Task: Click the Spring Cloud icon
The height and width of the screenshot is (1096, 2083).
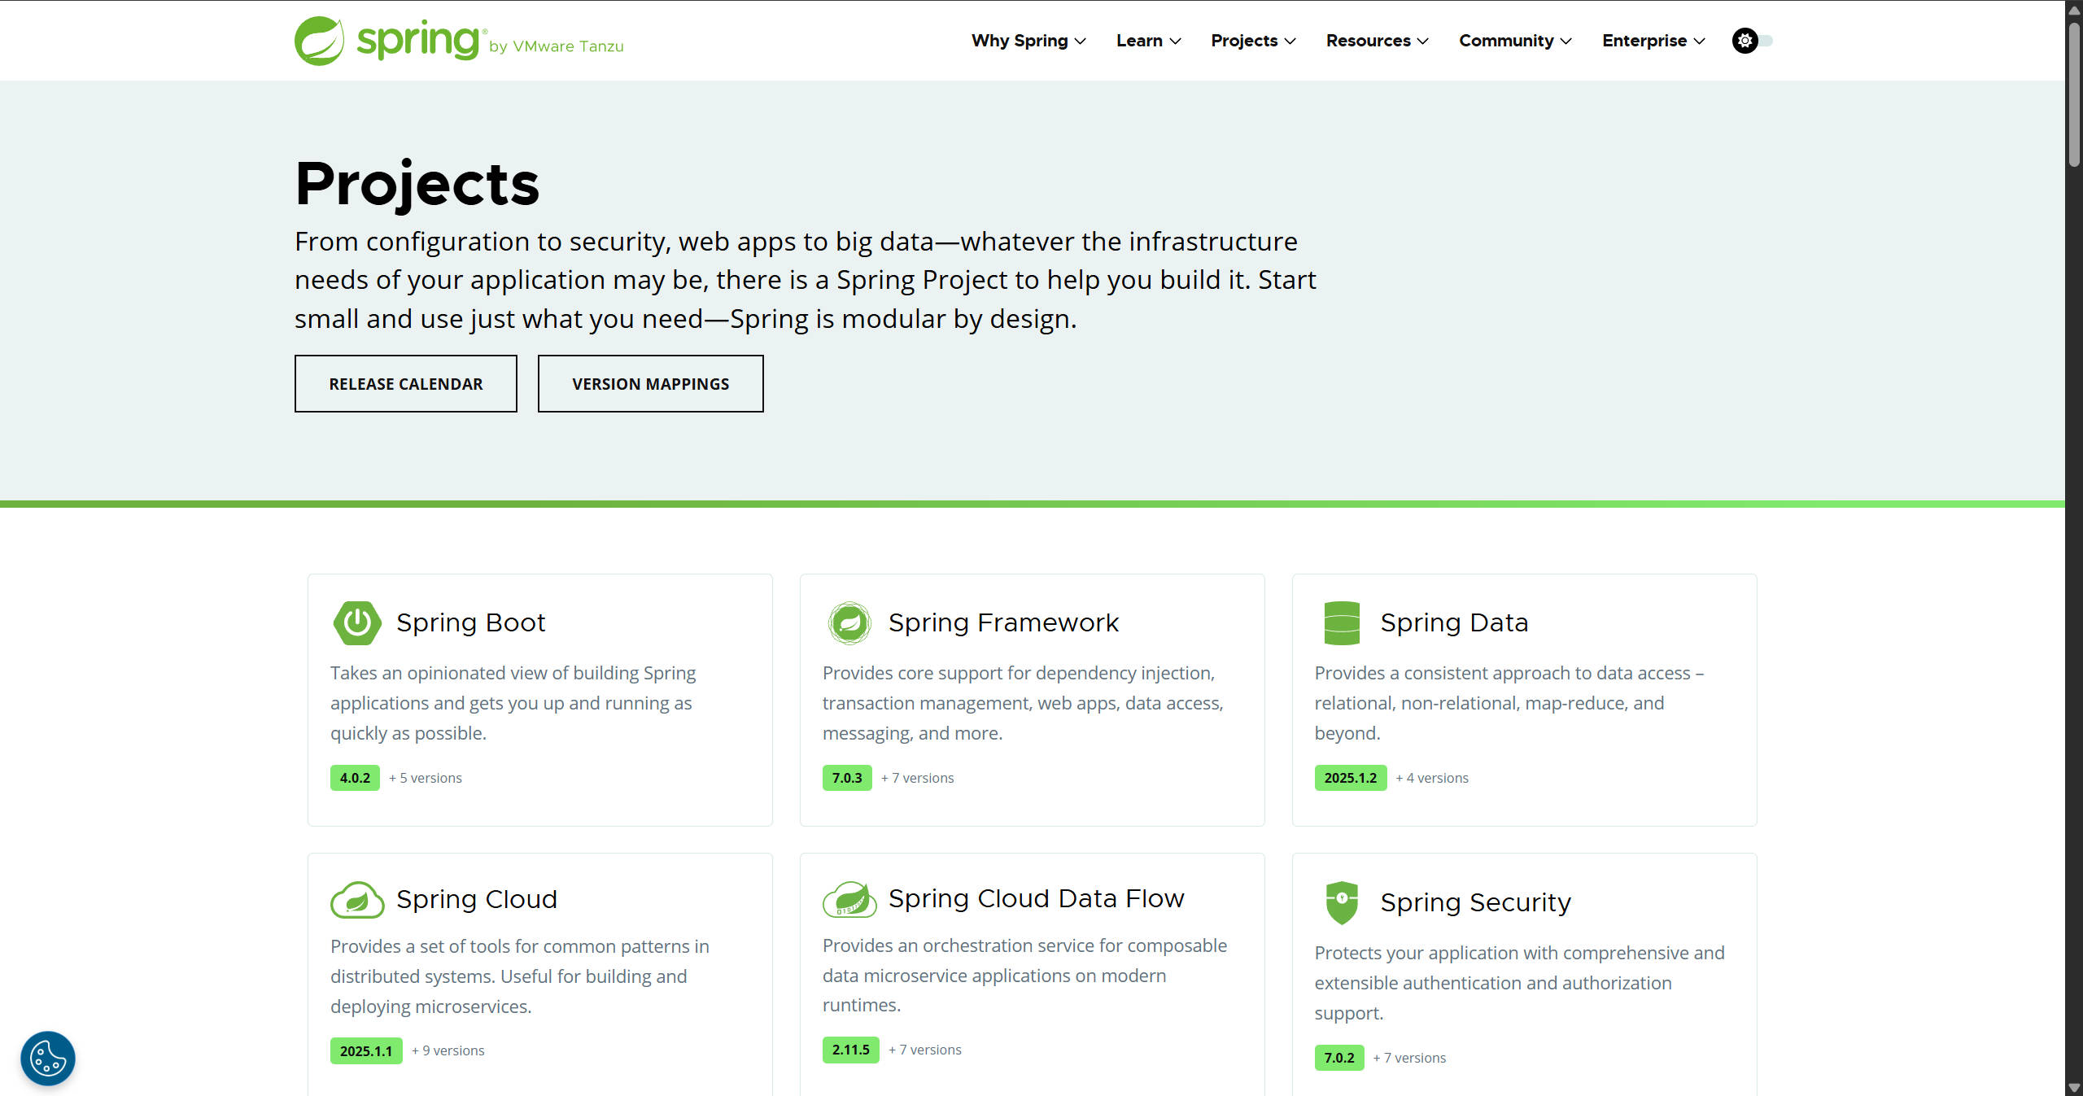Action: click(356, 900)
